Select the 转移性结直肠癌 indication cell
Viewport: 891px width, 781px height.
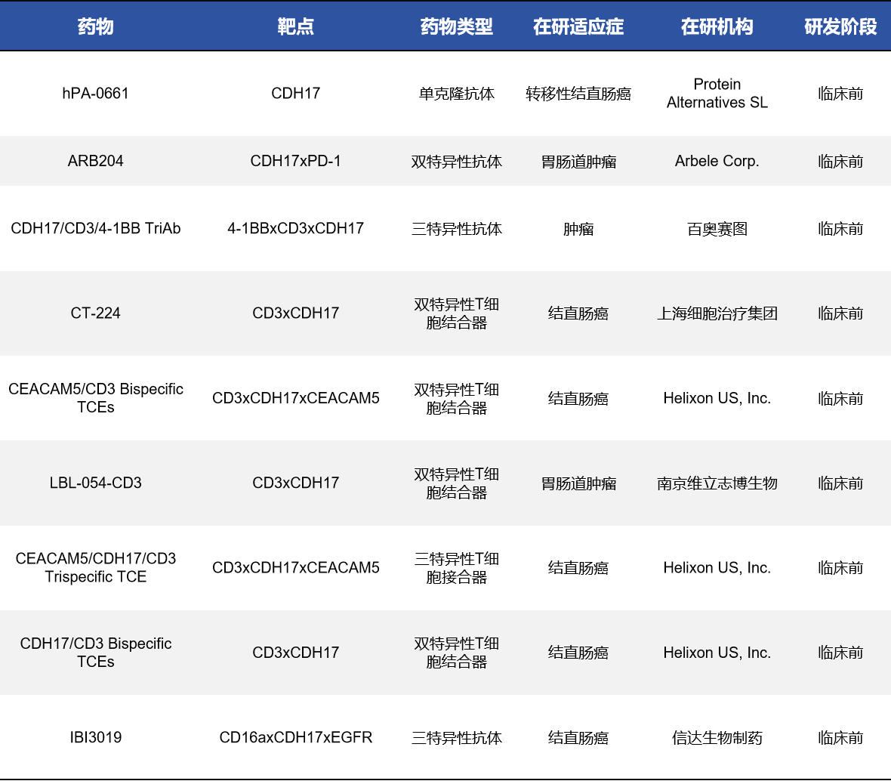578,94
